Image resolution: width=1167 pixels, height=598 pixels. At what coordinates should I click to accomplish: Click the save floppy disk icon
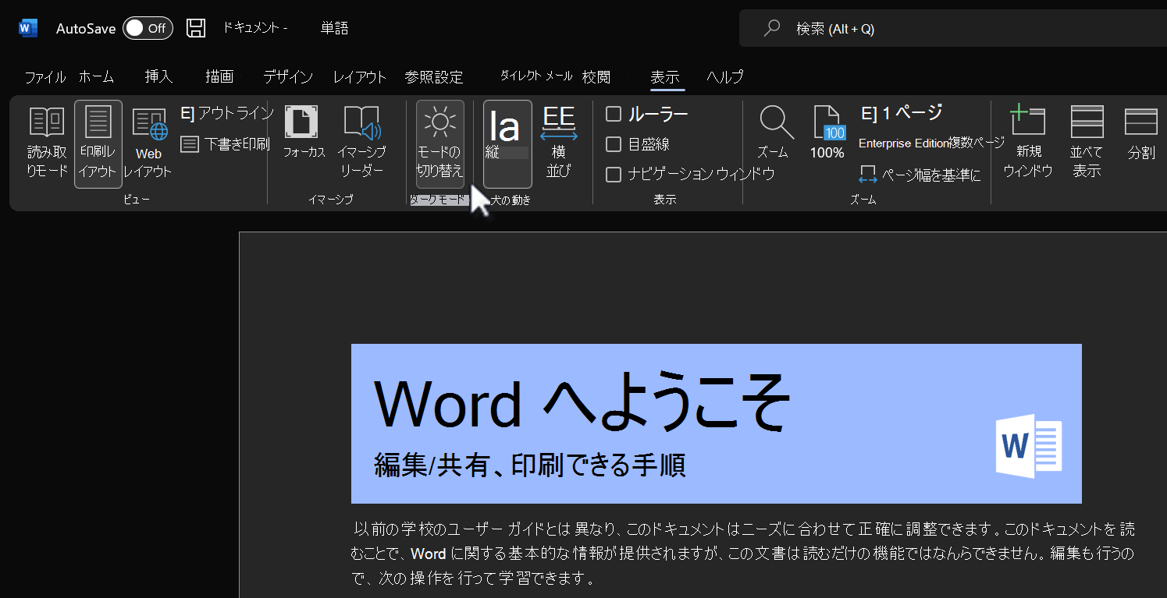196,28
